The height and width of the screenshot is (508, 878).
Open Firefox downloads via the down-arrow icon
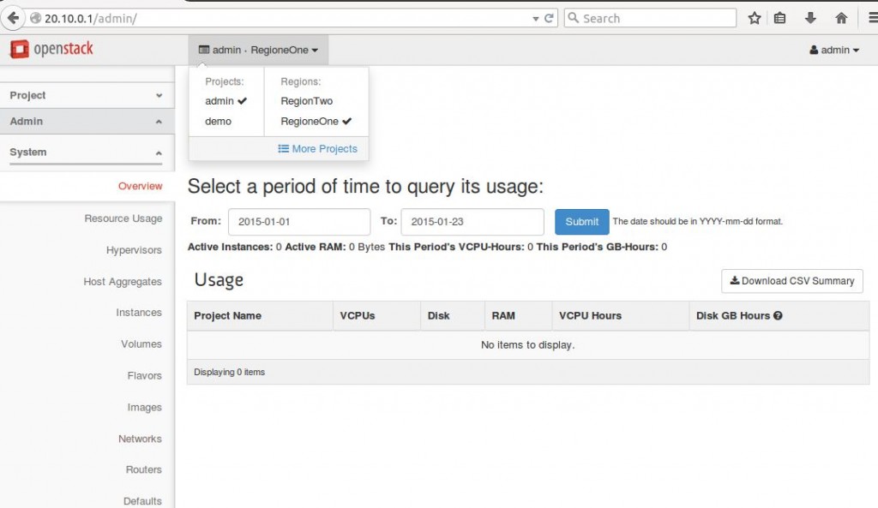pyautogui.click(x=809, y=17)
